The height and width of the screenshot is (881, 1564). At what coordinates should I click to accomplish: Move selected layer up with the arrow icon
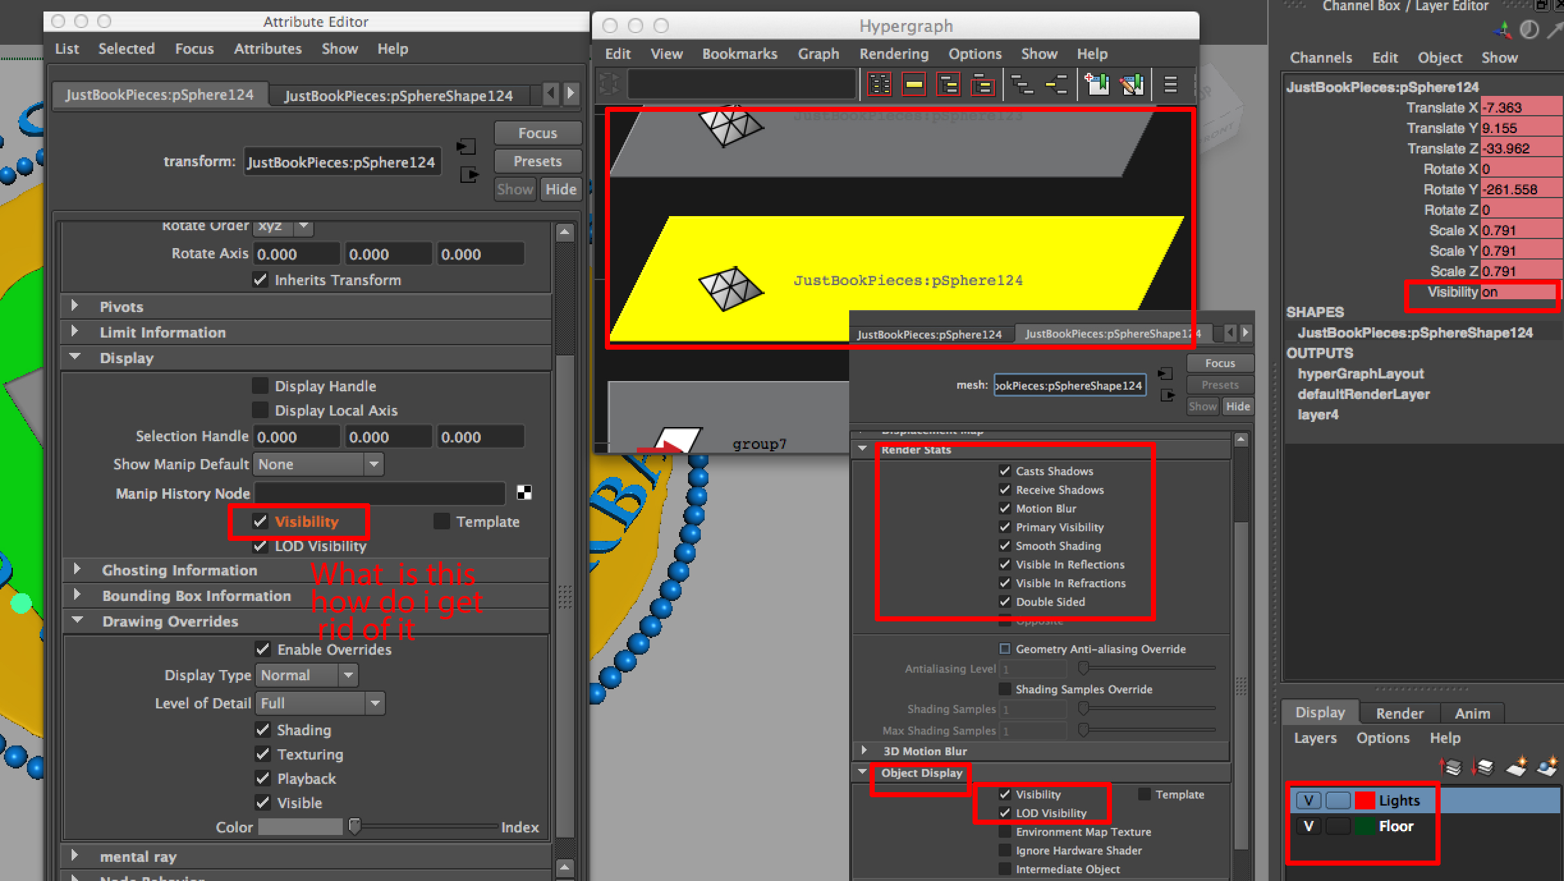1450,766
